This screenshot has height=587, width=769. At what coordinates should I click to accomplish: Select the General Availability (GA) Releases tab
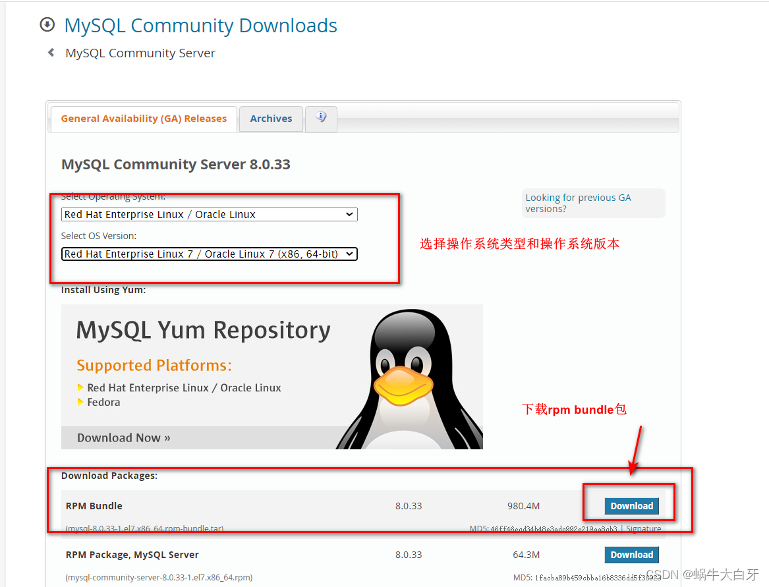143,119
